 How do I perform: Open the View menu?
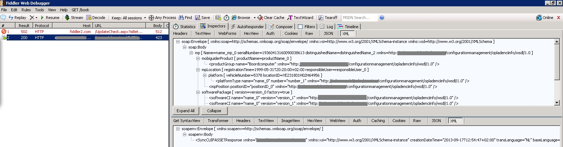[x=52, y=10]
